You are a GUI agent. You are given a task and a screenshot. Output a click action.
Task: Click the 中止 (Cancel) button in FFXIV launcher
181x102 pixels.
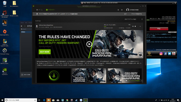click(159, 28)
